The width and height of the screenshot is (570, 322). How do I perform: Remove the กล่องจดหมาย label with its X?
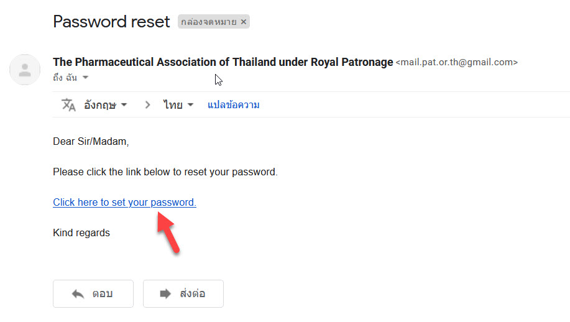click(244, 22)
